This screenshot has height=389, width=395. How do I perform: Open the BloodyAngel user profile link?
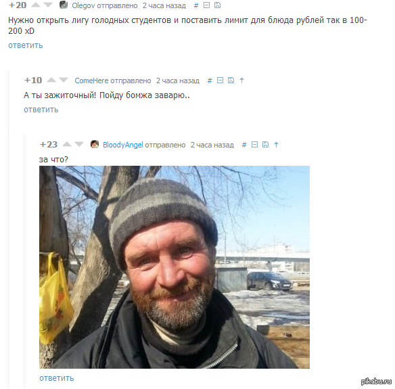click(122, 145)
